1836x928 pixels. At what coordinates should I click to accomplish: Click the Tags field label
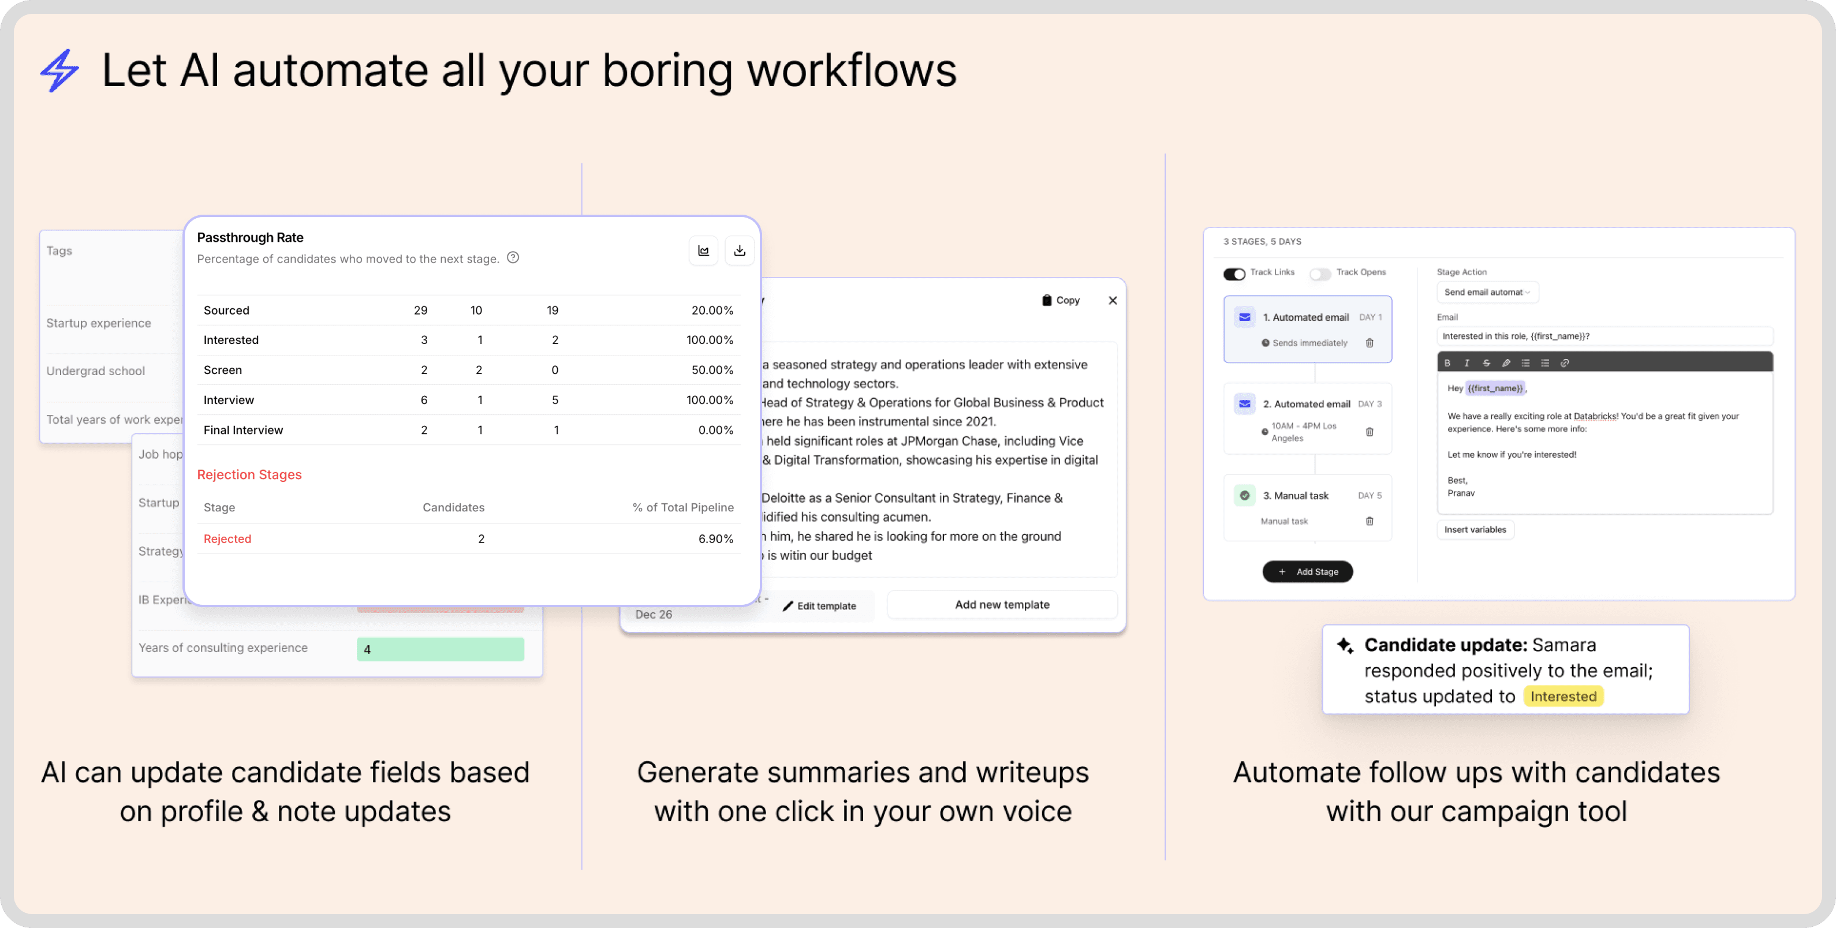click(58, 250)
